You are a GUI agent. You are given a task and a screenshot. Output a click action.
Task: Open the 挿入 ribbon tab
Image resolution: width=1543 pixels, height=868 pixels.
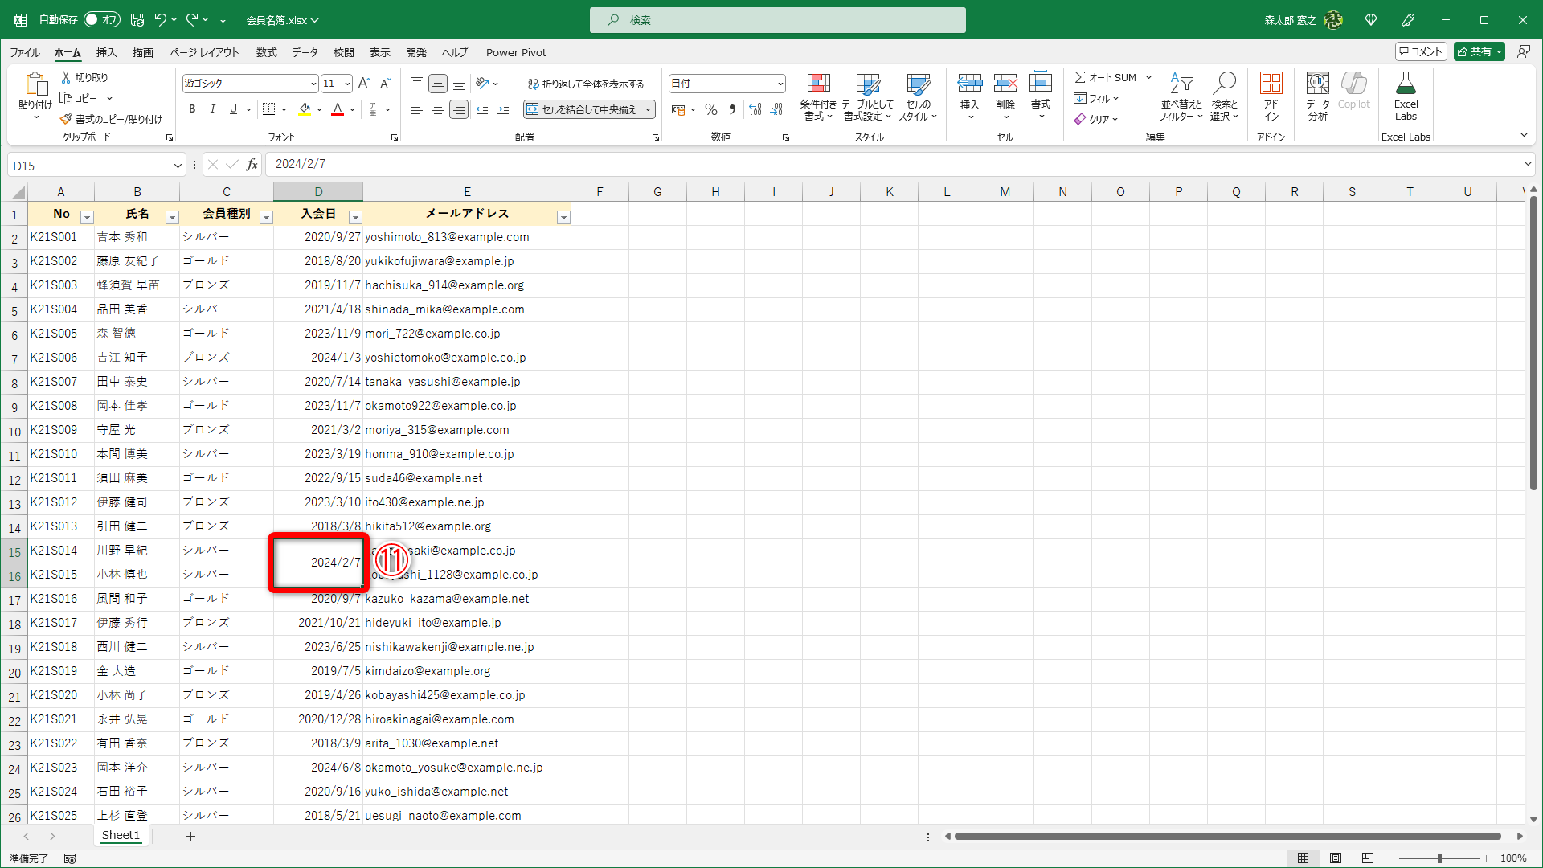[106, 52]
